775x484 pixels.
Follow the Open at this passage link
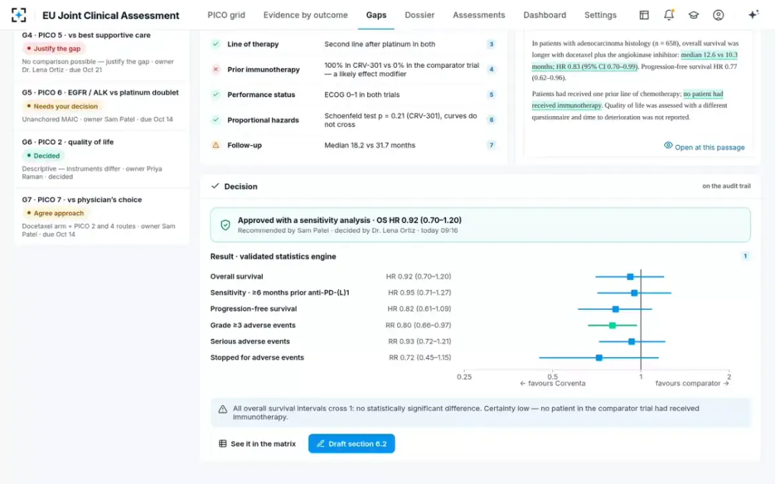[705, 146]
